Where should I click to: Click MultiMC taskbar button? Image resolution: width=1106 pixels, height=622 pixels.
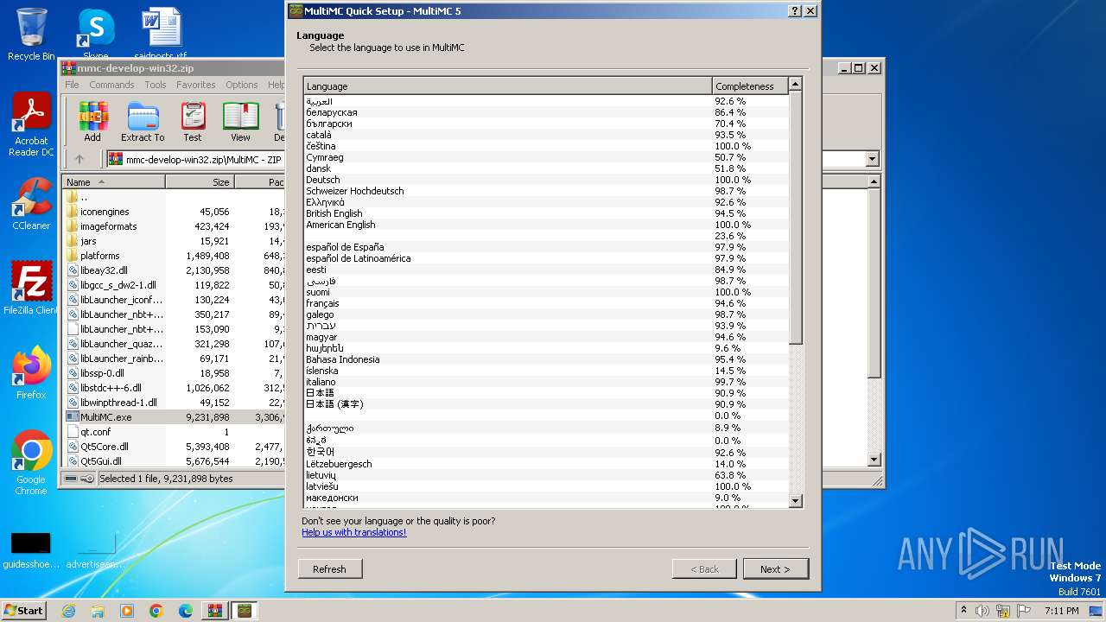[245, 611]
